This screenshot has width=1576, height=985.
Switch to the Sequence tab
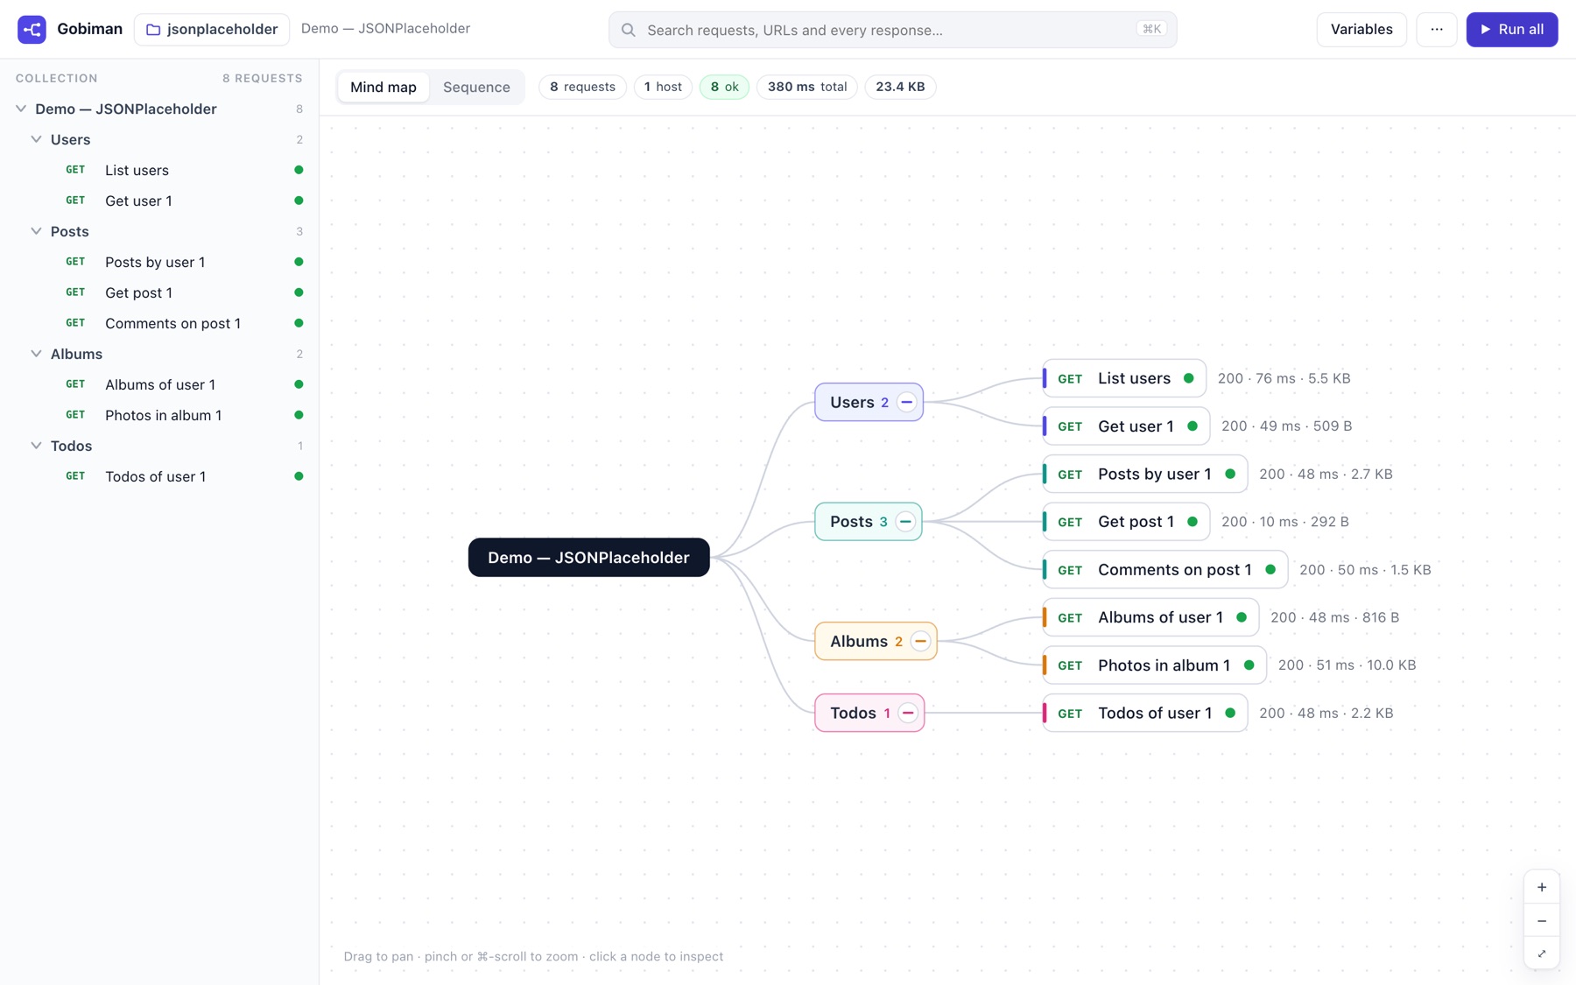coord(476,87)
